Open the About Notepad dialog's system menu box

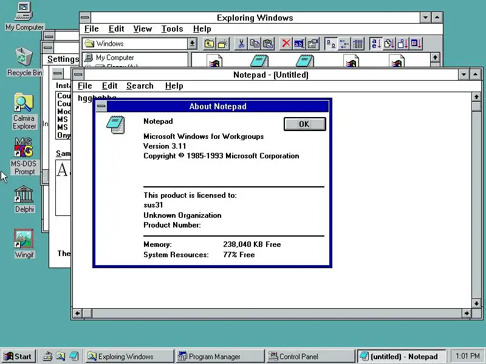(101, 107)
